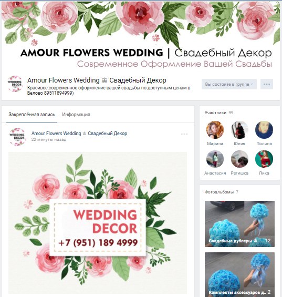The image size is (282, 297).
Task: Open member Полина's profile picture
Action: click(264, 130)
